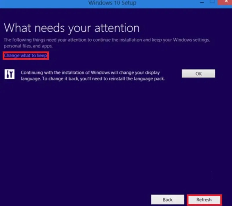
Task: Click the 'The following things need your attention' paragraph
Action: [x=107, y=43]
